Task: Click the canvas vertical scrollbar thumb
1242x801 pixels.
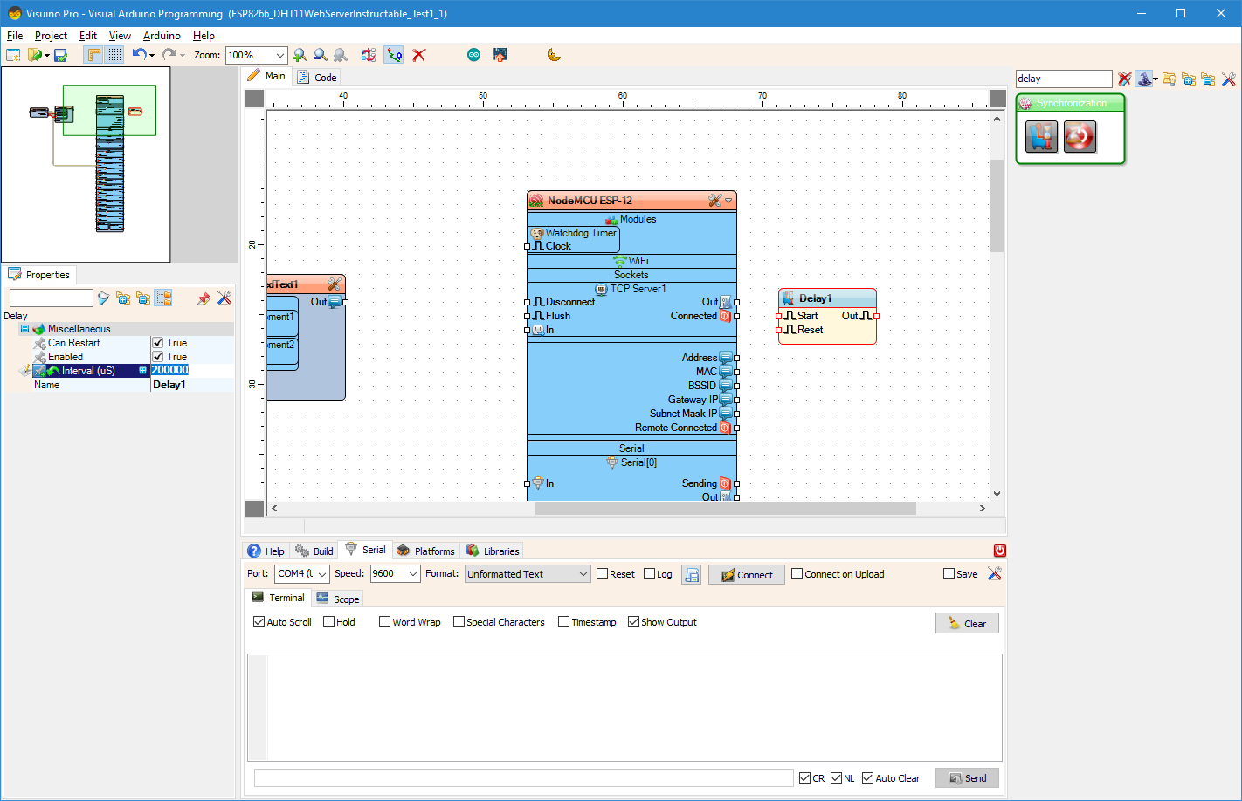Action: (x=997, y=205)
